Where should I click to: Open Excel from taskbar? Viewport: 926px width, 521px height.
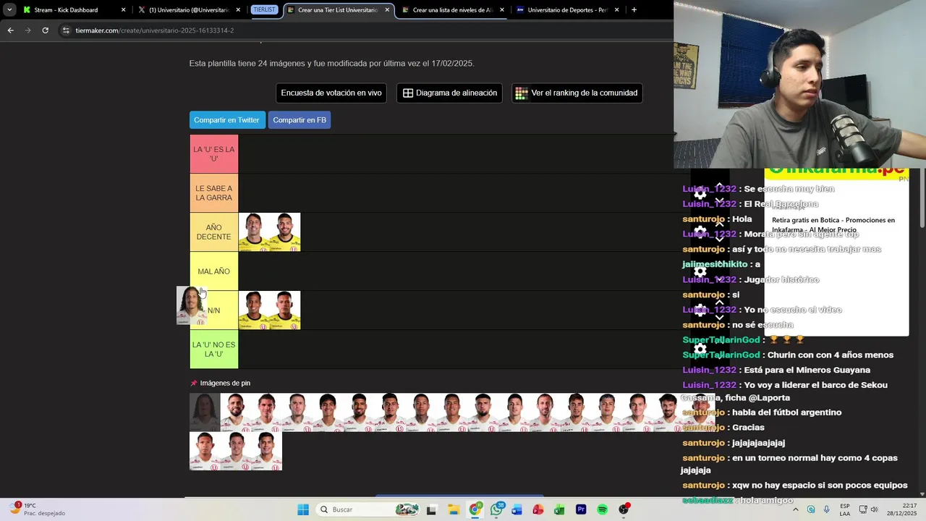pos(559,509)
